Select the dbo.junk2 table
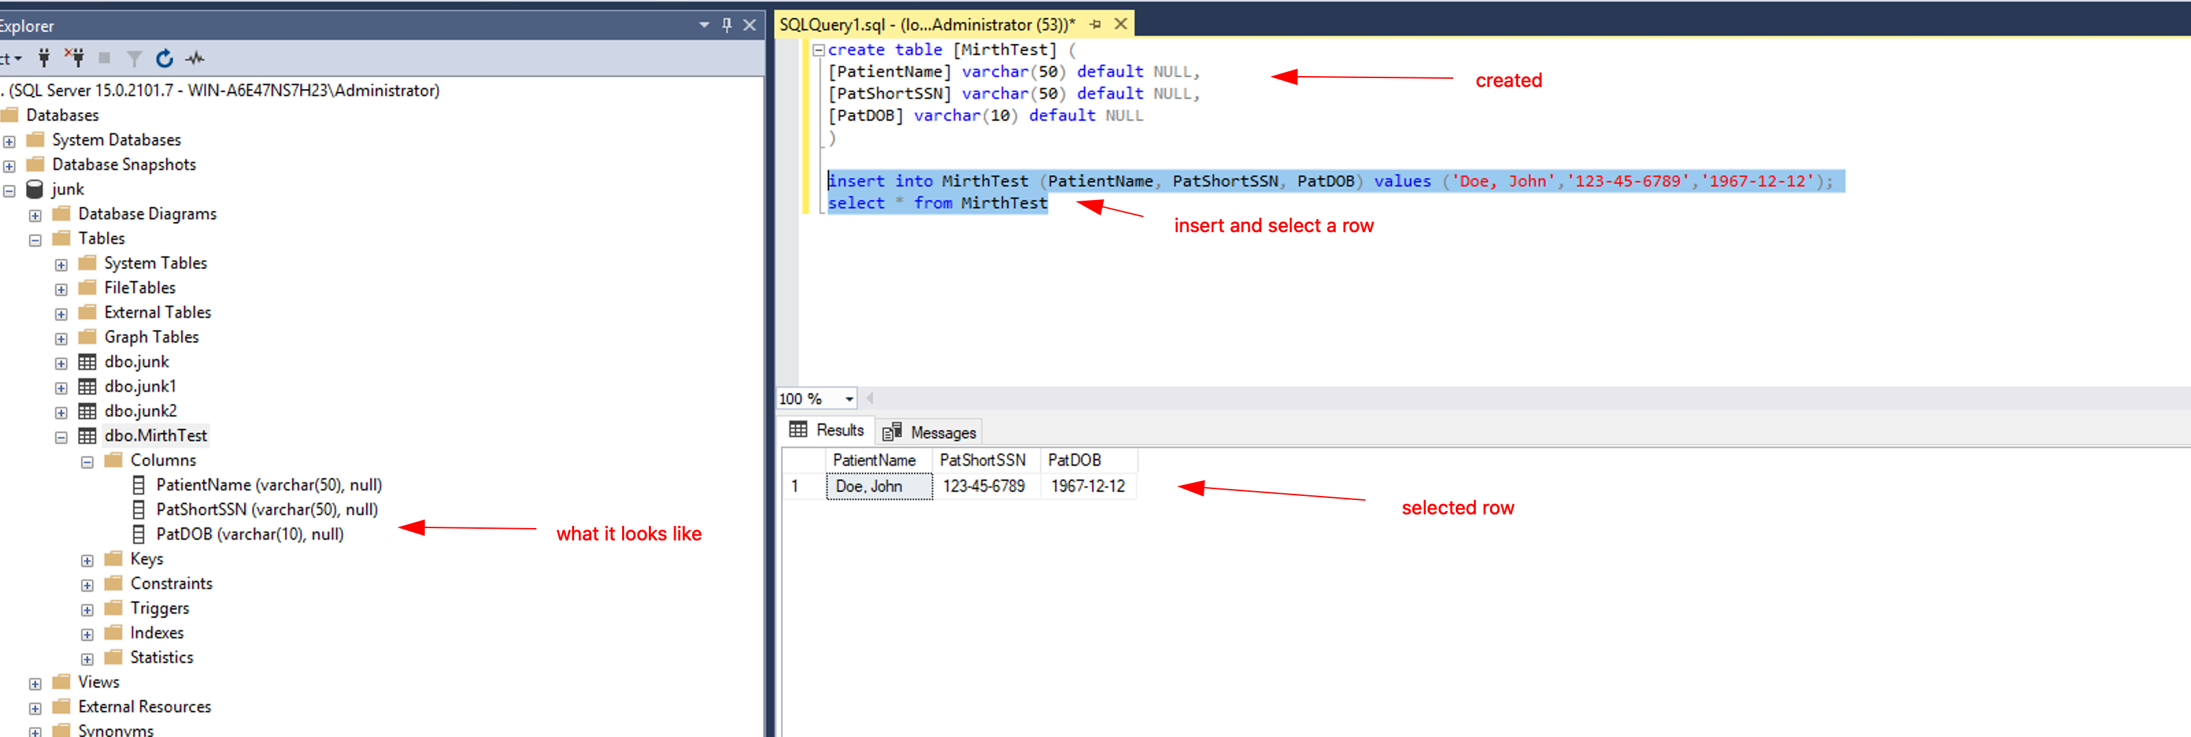Screen dimensions: 2191x737 (140, 410)
